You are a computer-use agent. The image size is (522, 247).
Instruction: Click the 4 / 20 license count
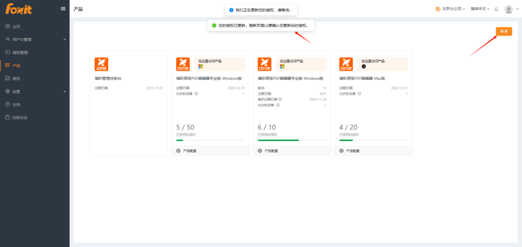coord(348,127)
